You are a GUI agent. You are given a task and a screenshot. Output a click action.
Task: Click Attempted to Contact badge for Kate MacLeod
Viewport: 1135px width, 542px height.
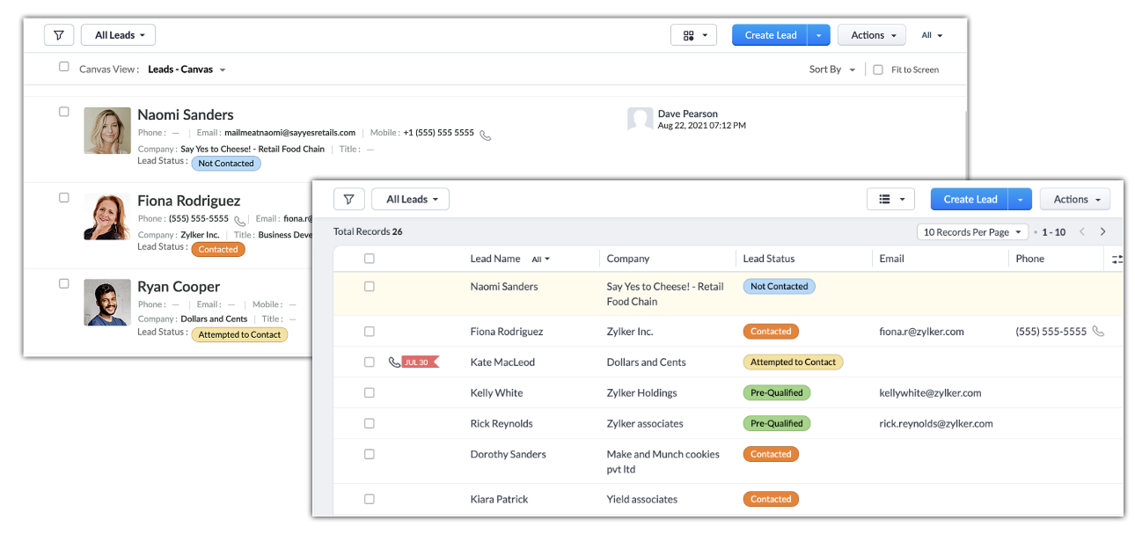[794, 363]
